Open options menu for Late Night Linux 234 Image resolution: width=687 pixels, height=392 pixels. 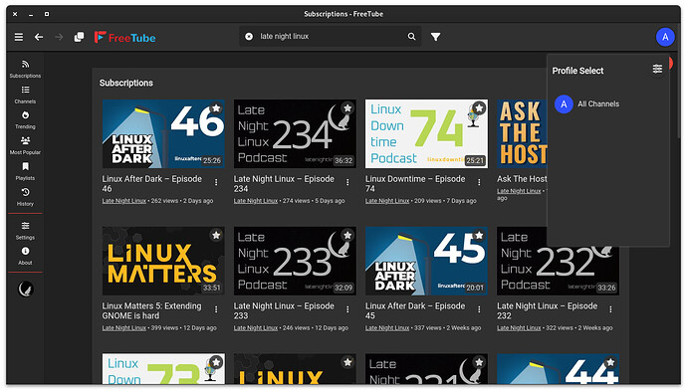pos(347,182)
